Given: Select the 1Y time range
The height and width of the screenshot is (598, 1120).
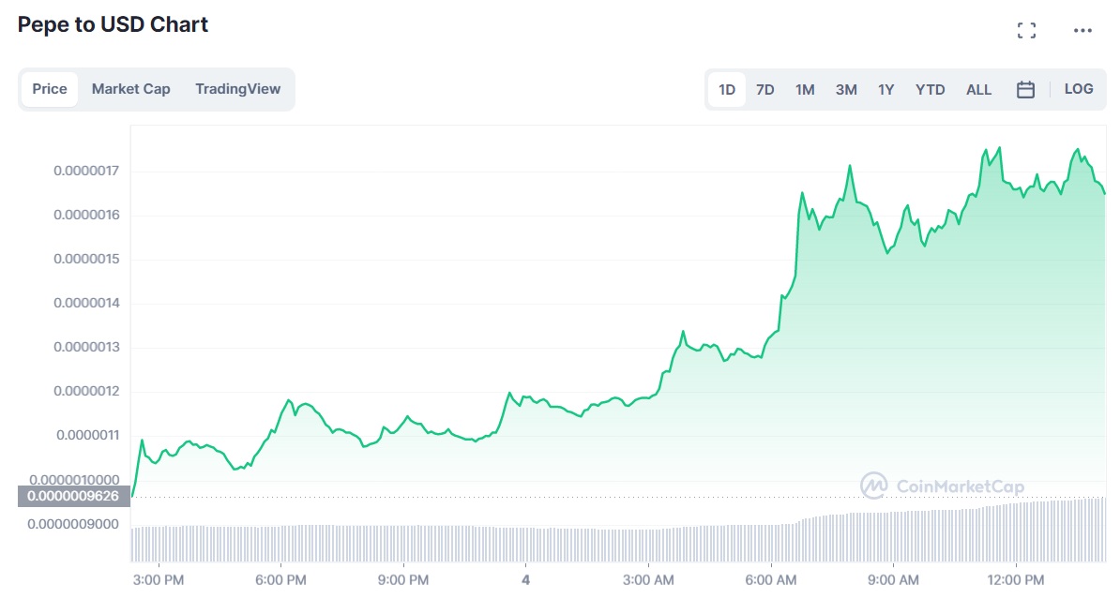Looking at the screenshot, I should click(x=886, y=90).
